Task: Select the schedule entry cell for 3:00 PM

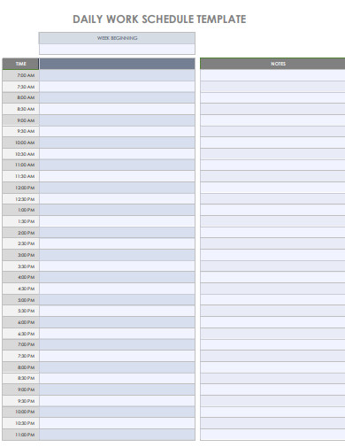Action: [x=117, y=255]
